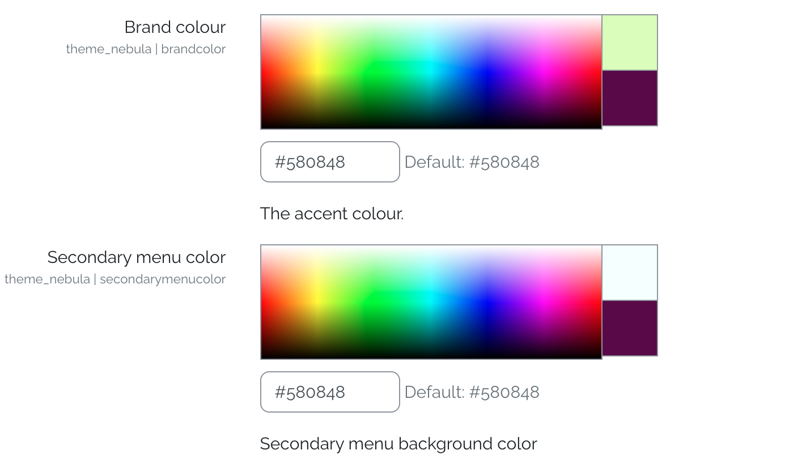
Task: Pick bright yellow in Brand colour picker
Action: [316, 69]
